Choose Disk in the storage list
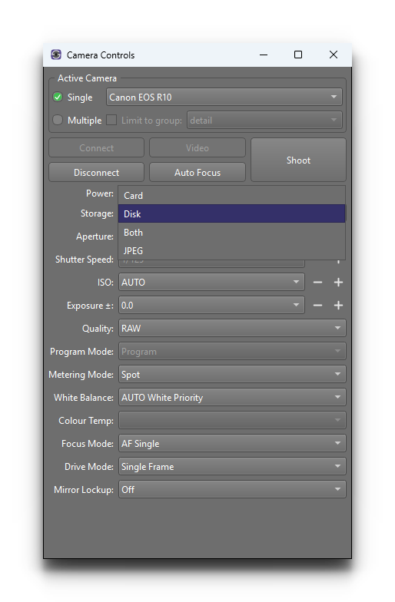This screenshot has width=395, height=602. pos(232,213)
